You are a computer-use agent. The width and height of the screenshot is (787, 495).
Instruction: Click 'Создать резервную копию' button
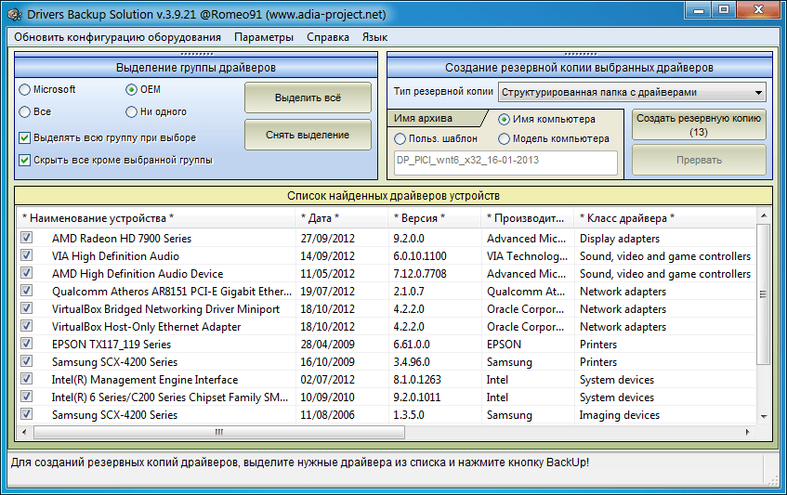[x=699, y=124]
